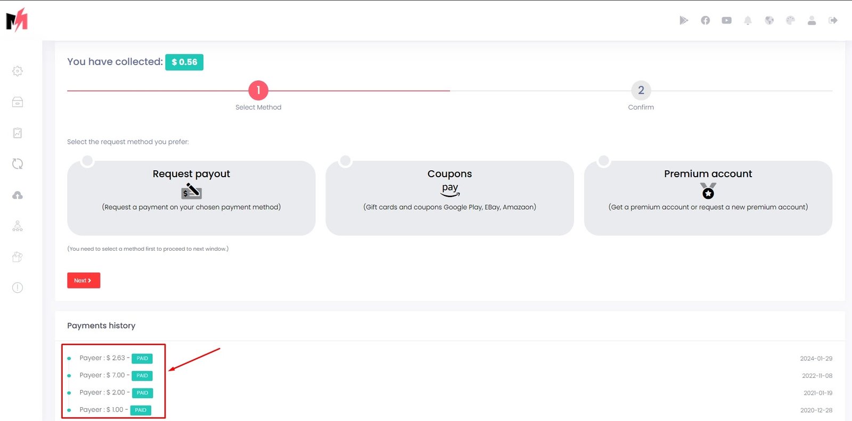Image resolution: width=852 pixels, height=421 pixels.
Task: Open the user profile icon
Action: (812, 20)
